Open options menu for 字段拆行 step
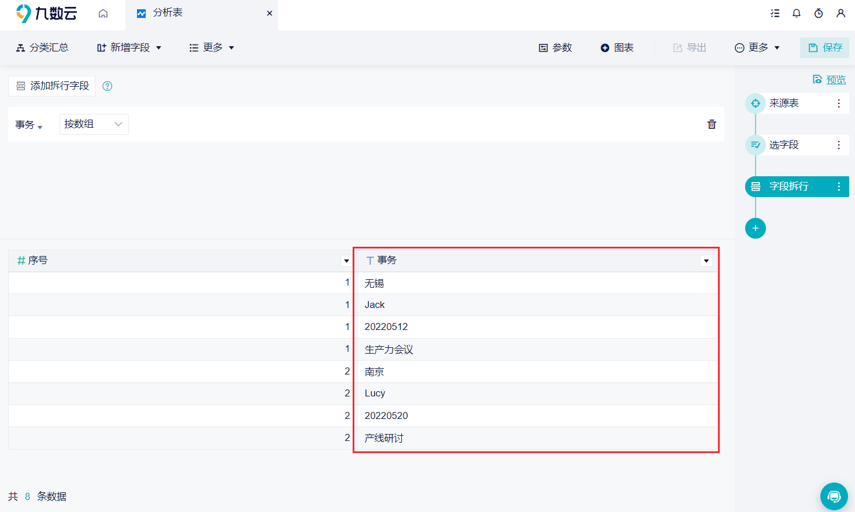Image resolution: width=855 pixels, height=512 pixels. click(x=839, y=187)
